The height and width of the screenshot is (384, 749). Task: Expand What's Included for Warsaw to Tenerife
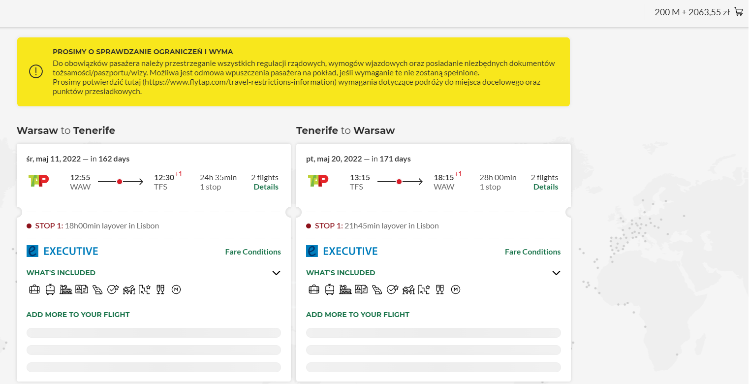point(276,273)
